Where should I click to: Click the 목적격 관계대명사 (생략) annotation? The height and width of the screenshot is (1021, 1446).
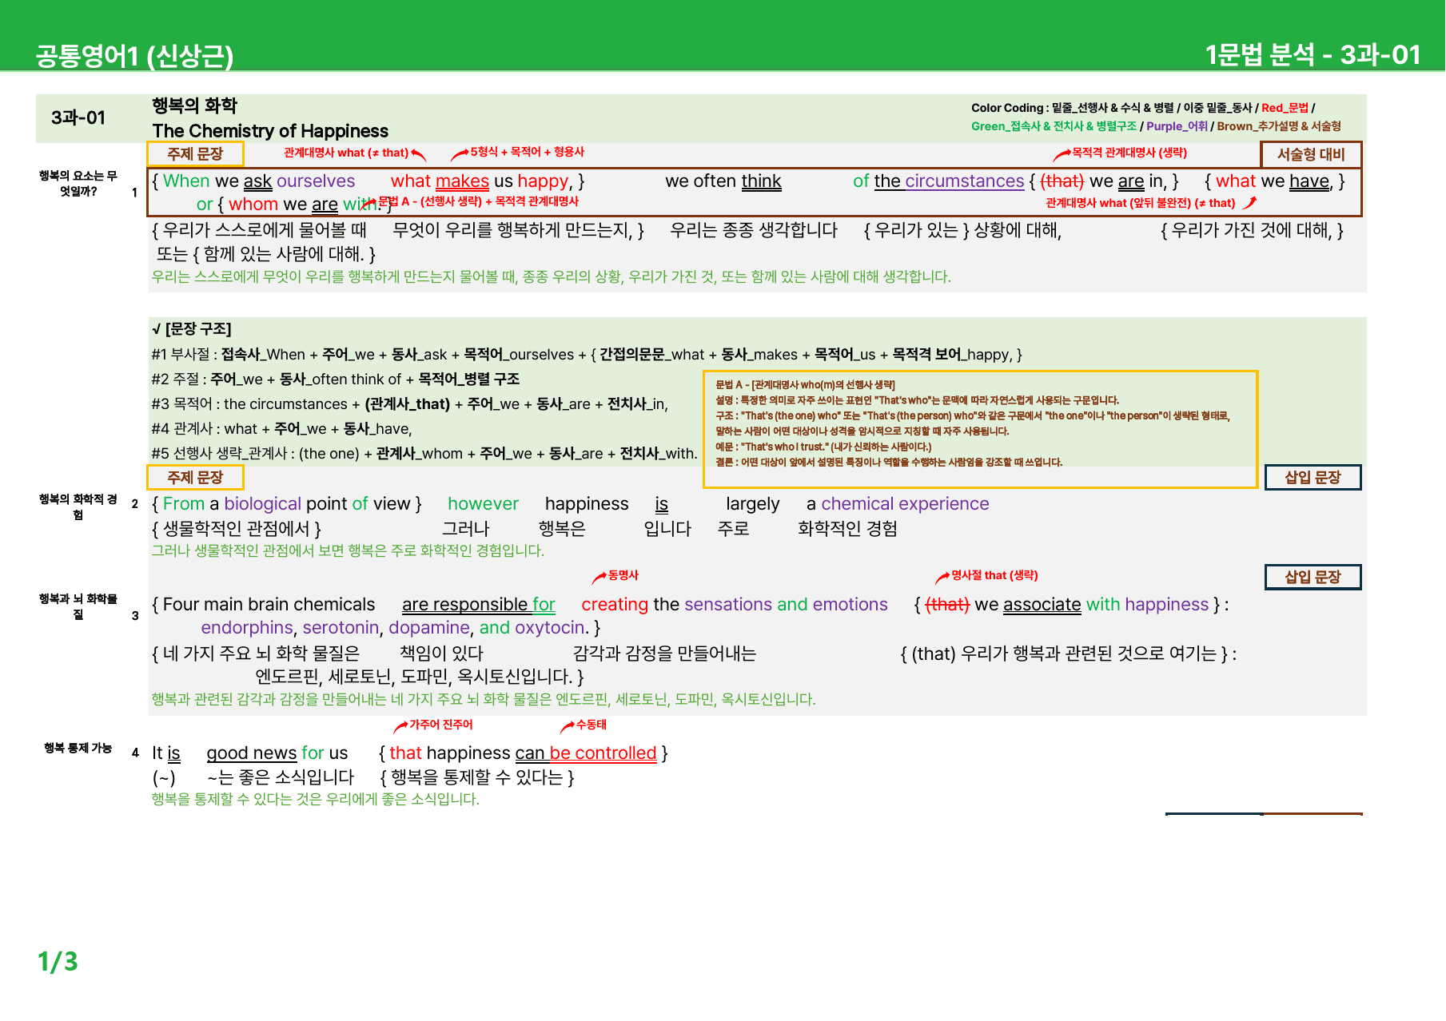tap(1129, 153)
